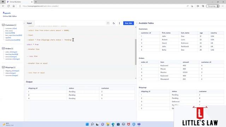Click 'Delivered' in Shippings table
Image resolution: width=226 pixels, height=127 pixels.
[x=176, y=102]
